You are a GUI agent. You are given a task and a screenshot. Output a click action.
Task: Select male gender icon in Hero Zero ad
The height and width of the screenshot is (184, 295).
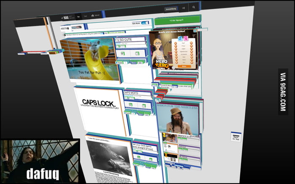point(180,39)
